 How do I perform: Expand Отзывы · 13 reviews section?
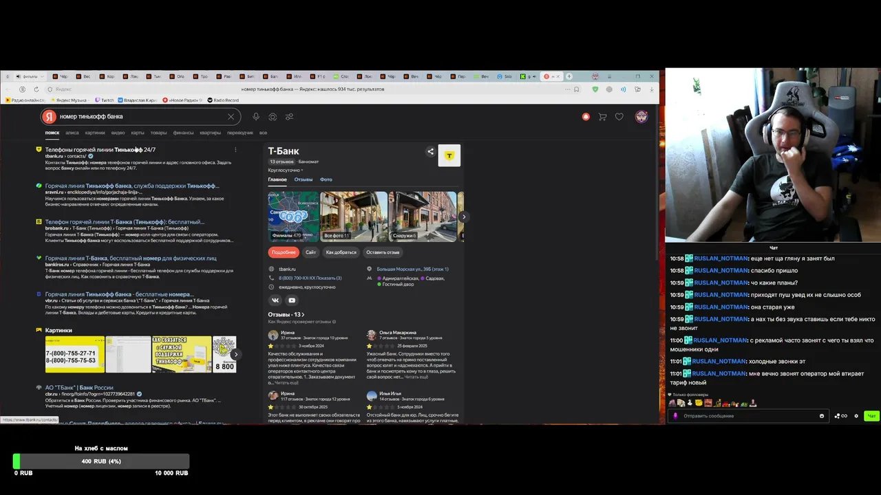pyautogui.click(x=286, y=315)
